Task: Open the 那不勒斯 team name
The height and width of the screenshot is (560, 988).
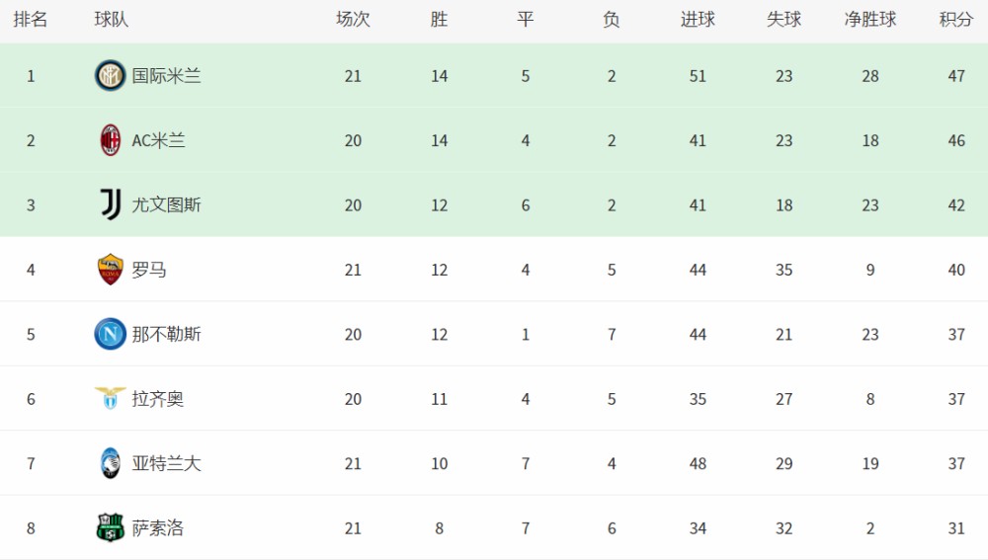Action: [x=166, y=335]
